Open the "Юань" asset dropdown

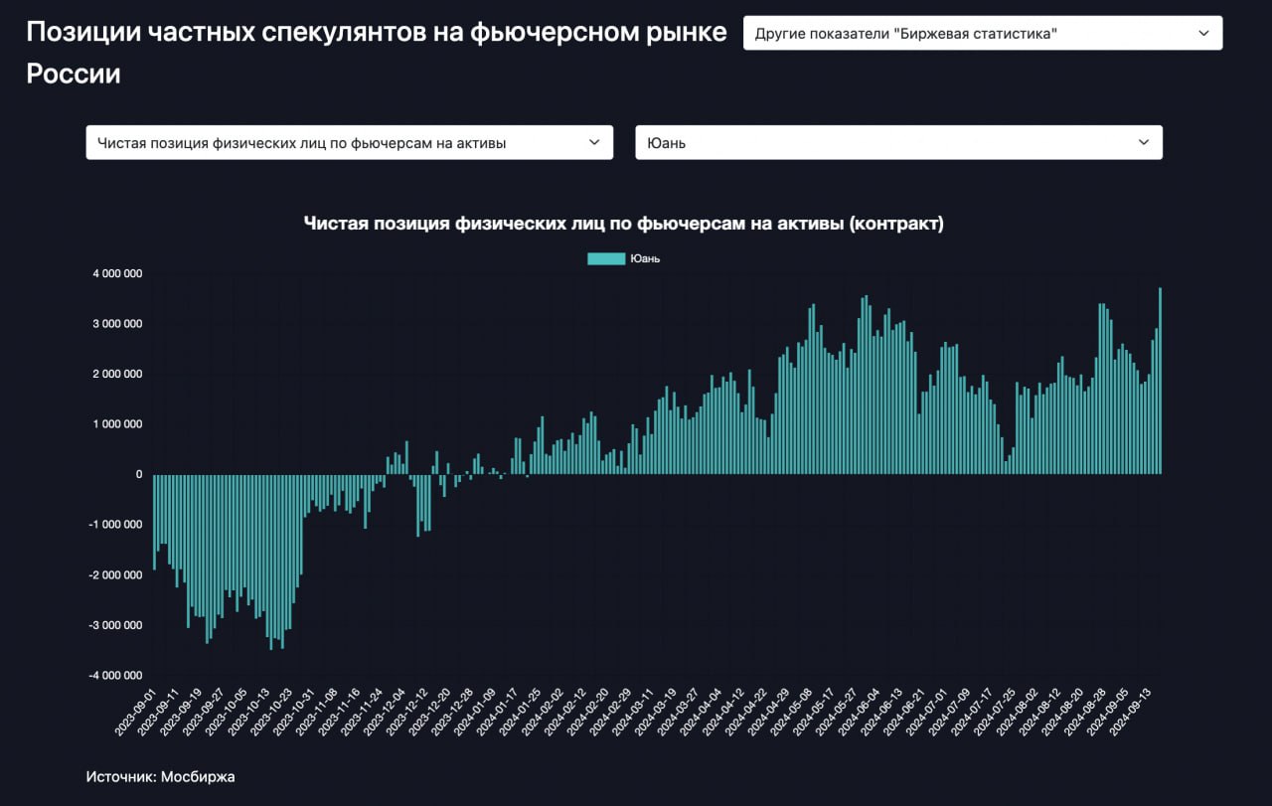point(898,142)
